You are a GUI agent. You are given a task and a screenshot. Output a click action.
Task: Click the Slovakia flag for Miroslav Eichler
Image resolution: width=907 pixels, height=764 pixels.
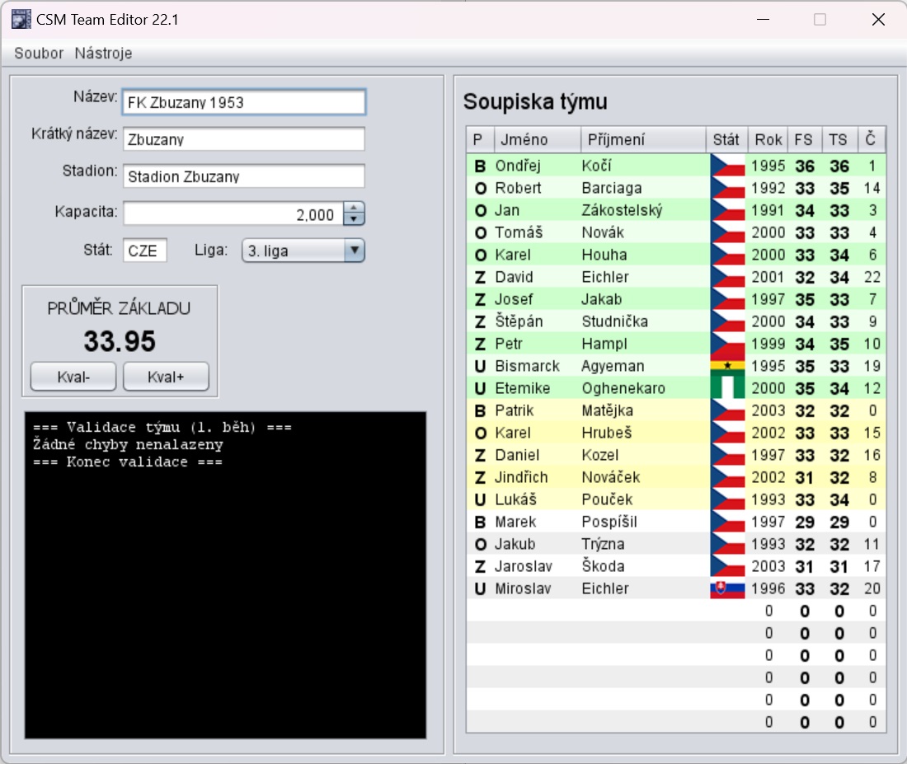tap(727, 588)
